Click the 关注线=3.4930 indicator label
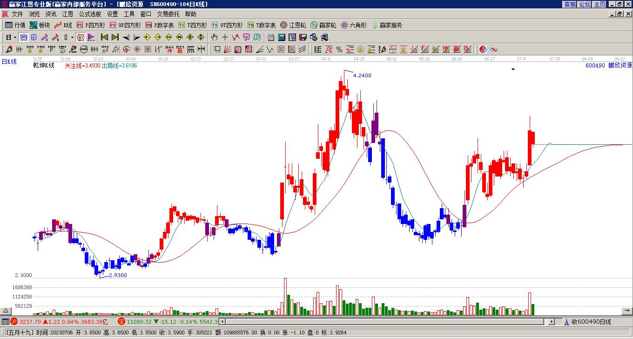 pos(82,66)
